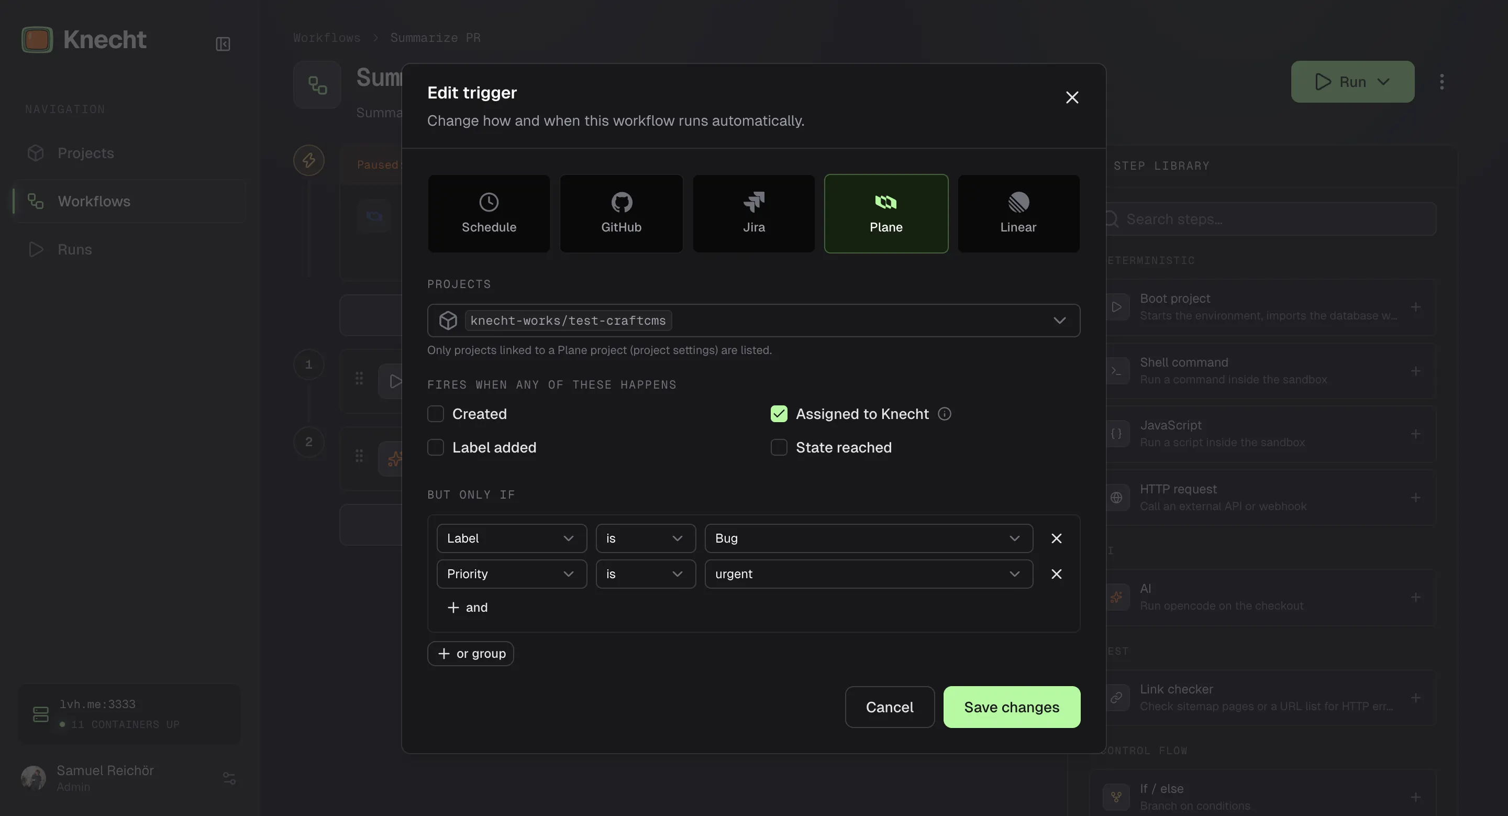Click the Cancel button
This screenshot has height=816, width=1508.
(889, 707)
